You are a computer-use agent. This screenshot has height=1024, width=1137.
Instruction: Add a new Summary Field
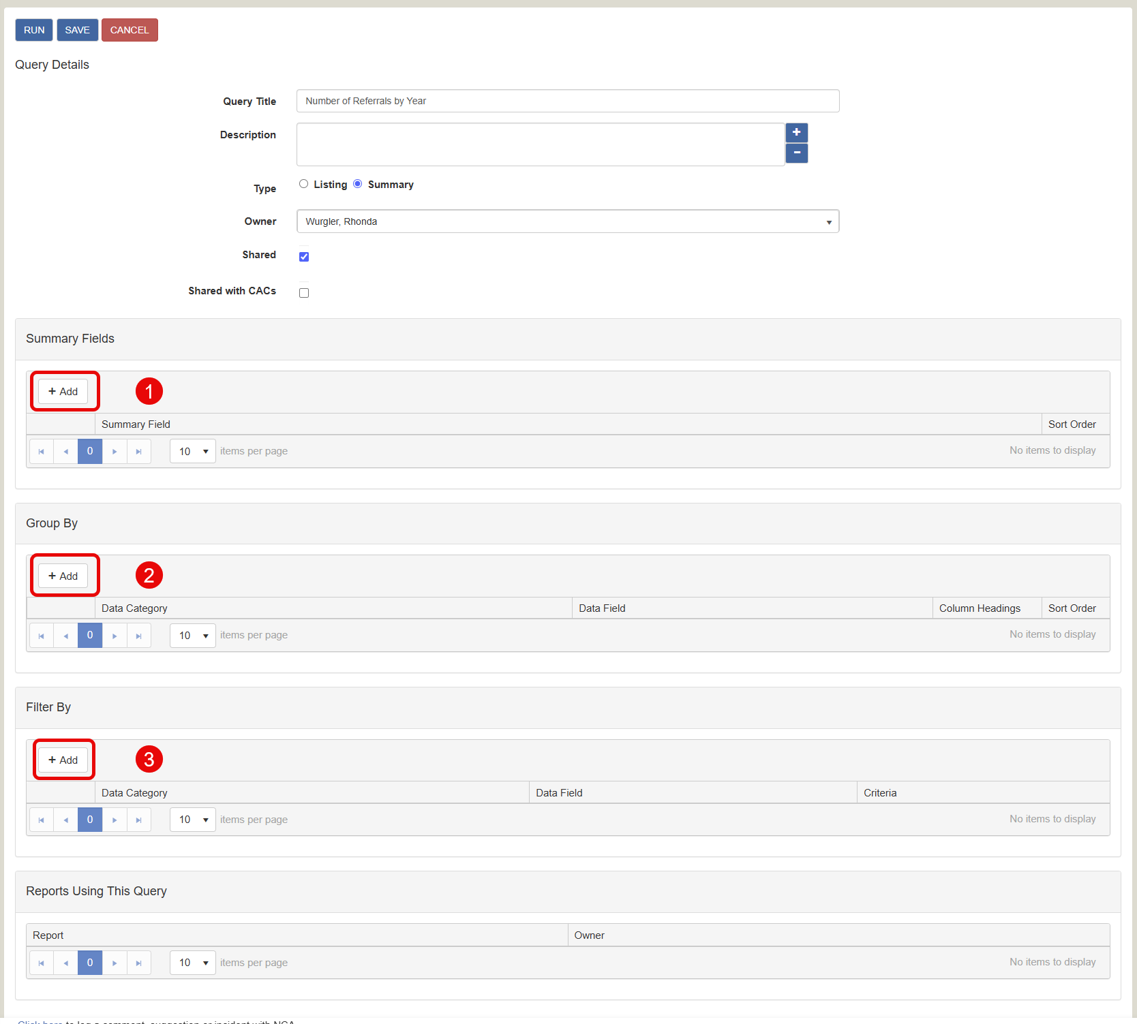pyautogui.click(x=63, y=392)
